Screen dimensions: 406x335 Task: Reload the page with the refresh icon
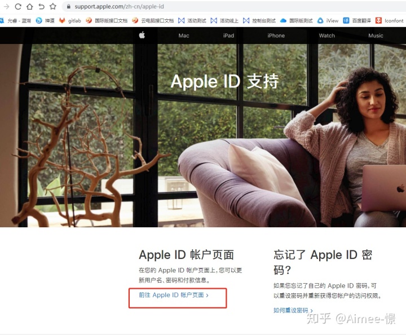tap(18, 6)
